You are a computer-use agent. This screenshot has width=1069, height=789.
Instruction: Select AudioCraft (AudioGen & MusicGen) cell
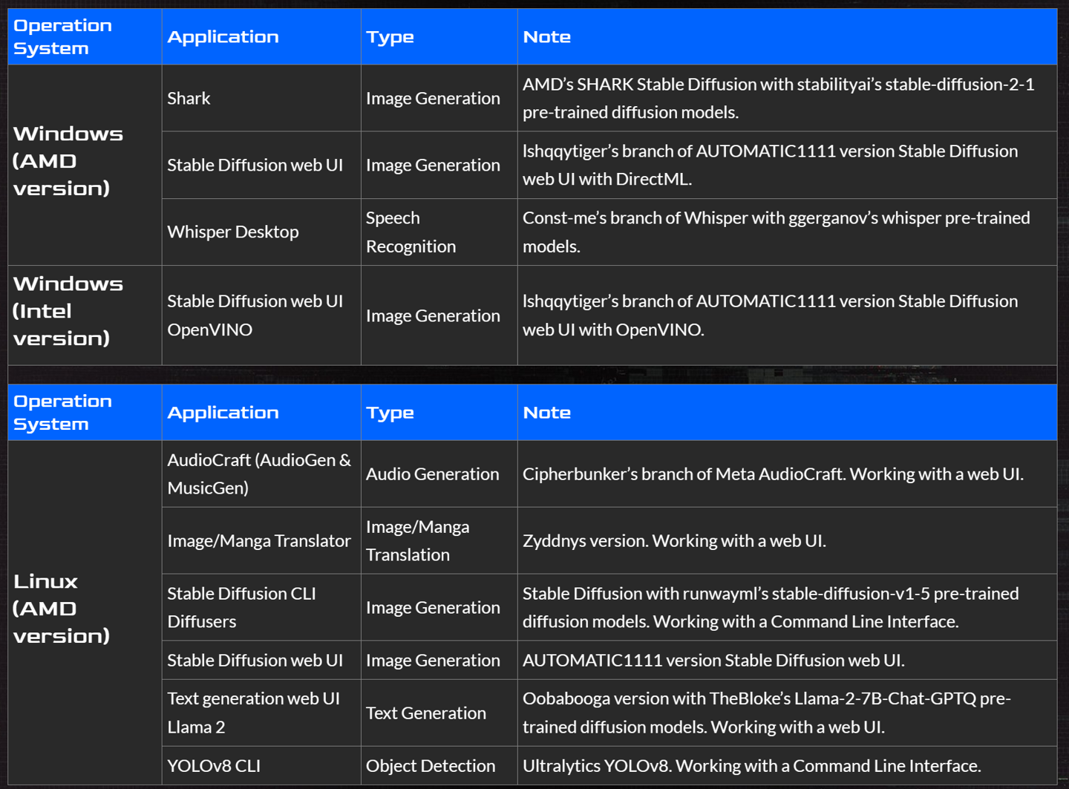point(261,474)
